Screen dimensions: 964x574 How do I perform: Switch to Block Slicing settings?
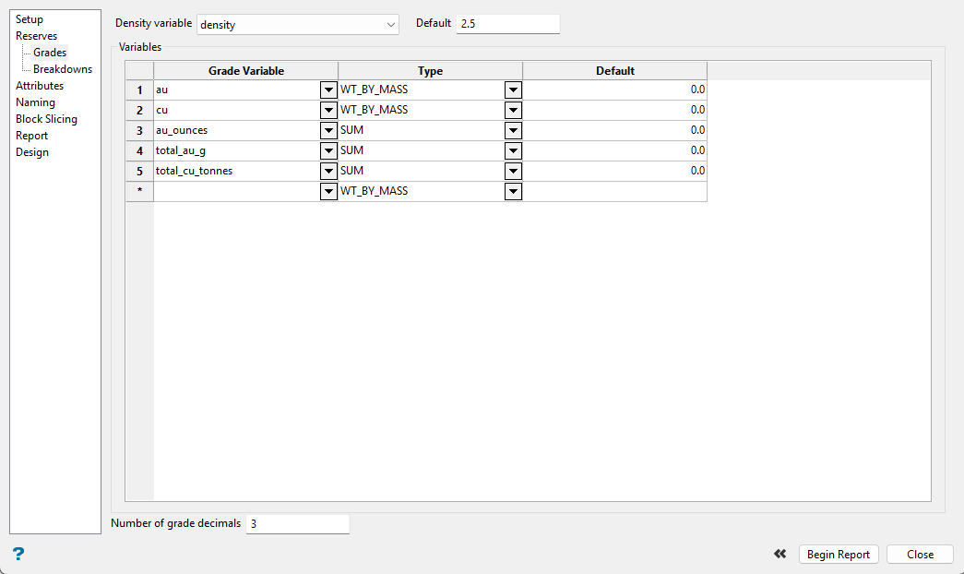46,119
